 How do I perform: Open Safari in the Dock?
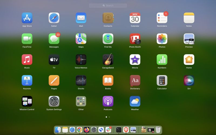72,130
